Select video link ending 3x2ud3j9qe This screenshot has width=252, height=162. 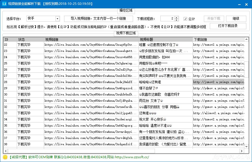pos(91,70)
